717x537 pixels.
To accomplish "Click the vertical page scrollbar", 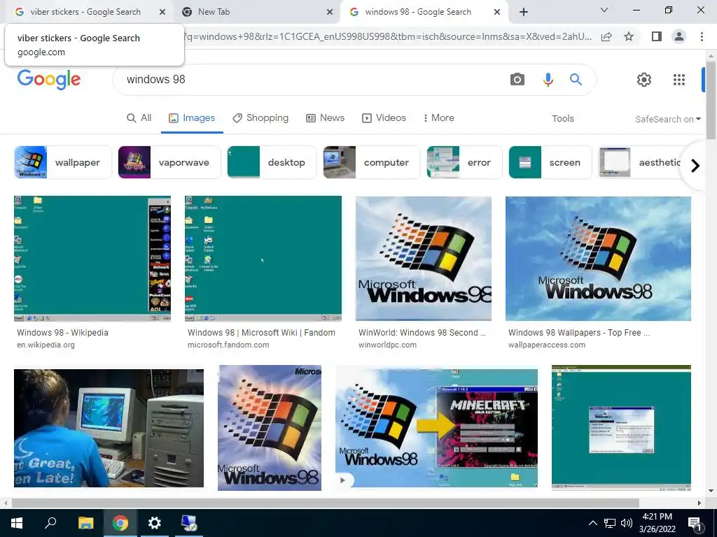I will pos(711,101).
